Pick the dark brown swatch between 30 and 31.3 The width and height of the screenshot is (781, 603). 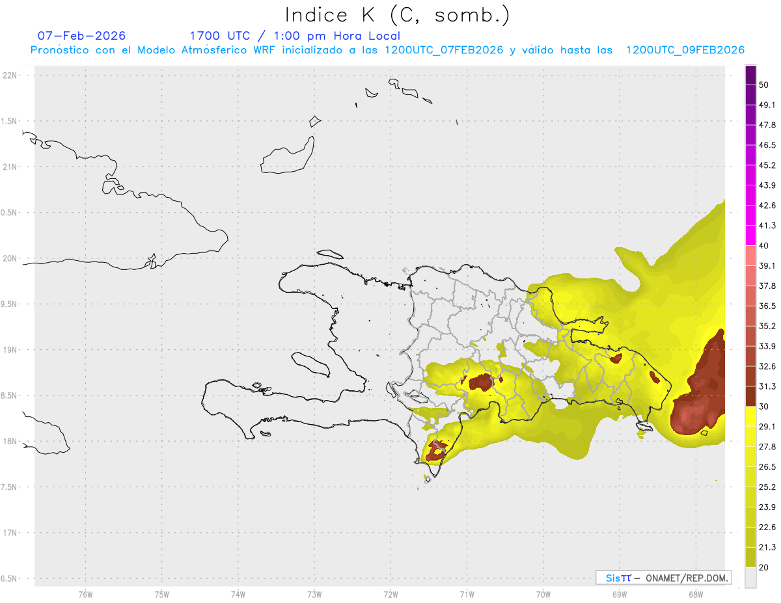(750, 396)
